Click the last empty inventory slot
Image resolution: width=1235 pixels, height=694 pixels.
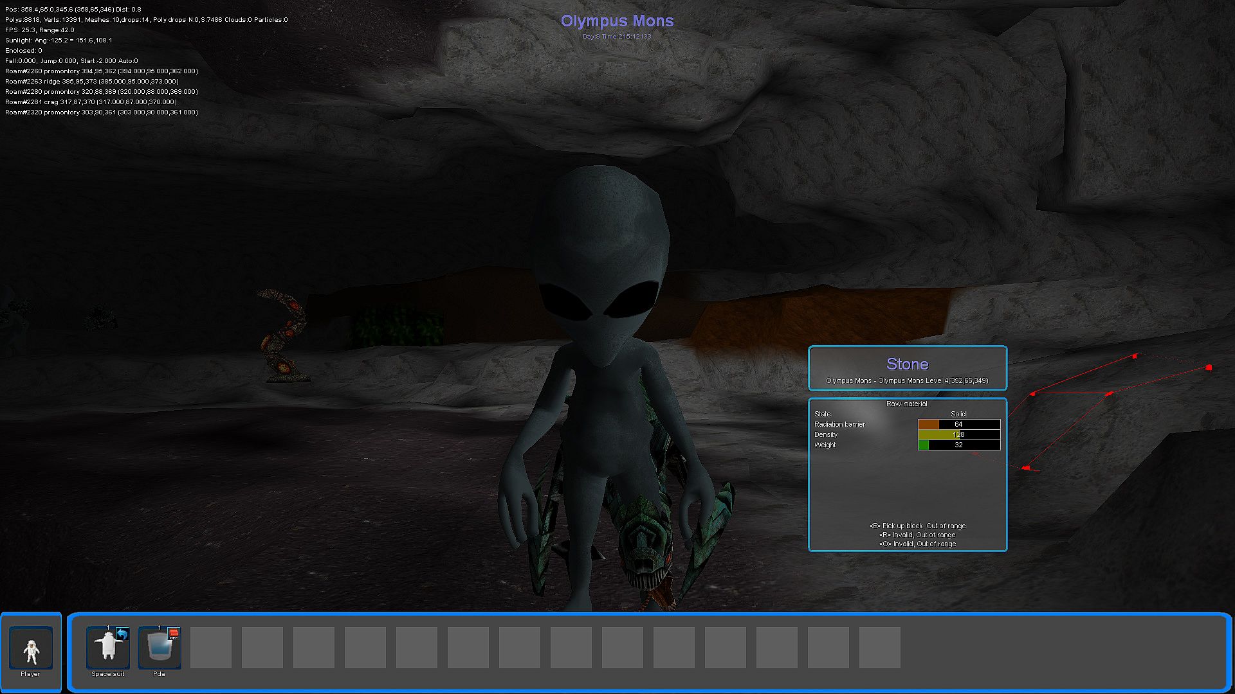click(879, 648)
